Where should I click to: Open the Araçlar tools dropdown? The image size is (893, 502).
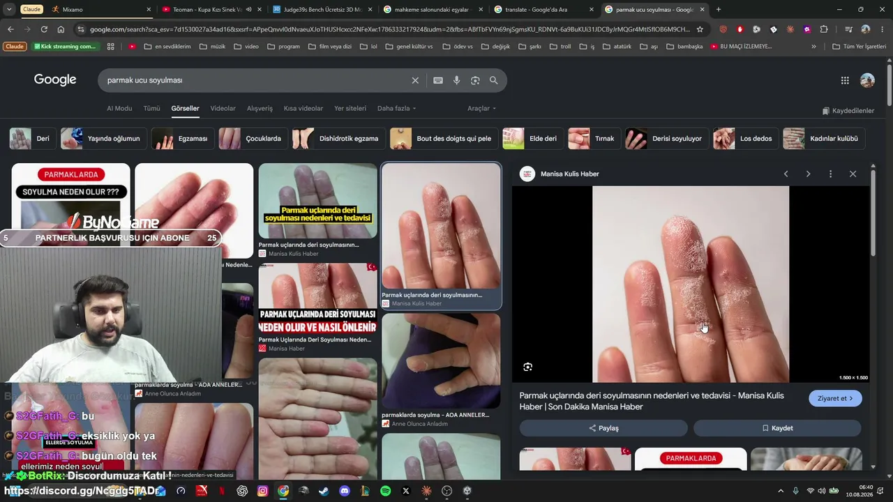point(481,109)
